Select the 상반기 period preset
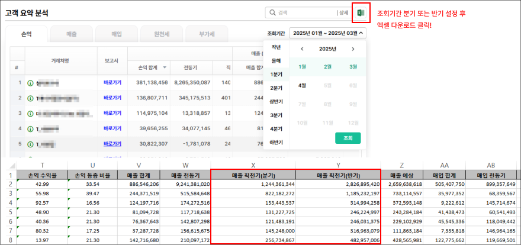Screen dimensions: 521x245 pos(276,101)
